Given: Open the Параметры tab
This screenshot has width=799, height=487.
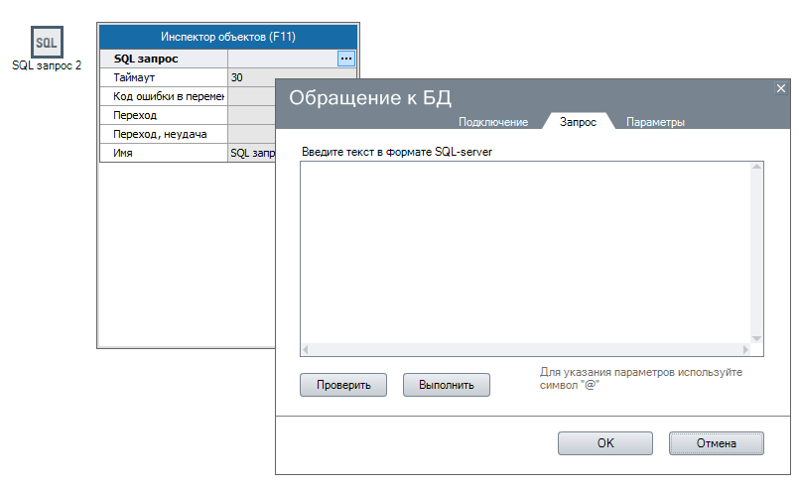Looking at the screenshot, I should [655, 122].
